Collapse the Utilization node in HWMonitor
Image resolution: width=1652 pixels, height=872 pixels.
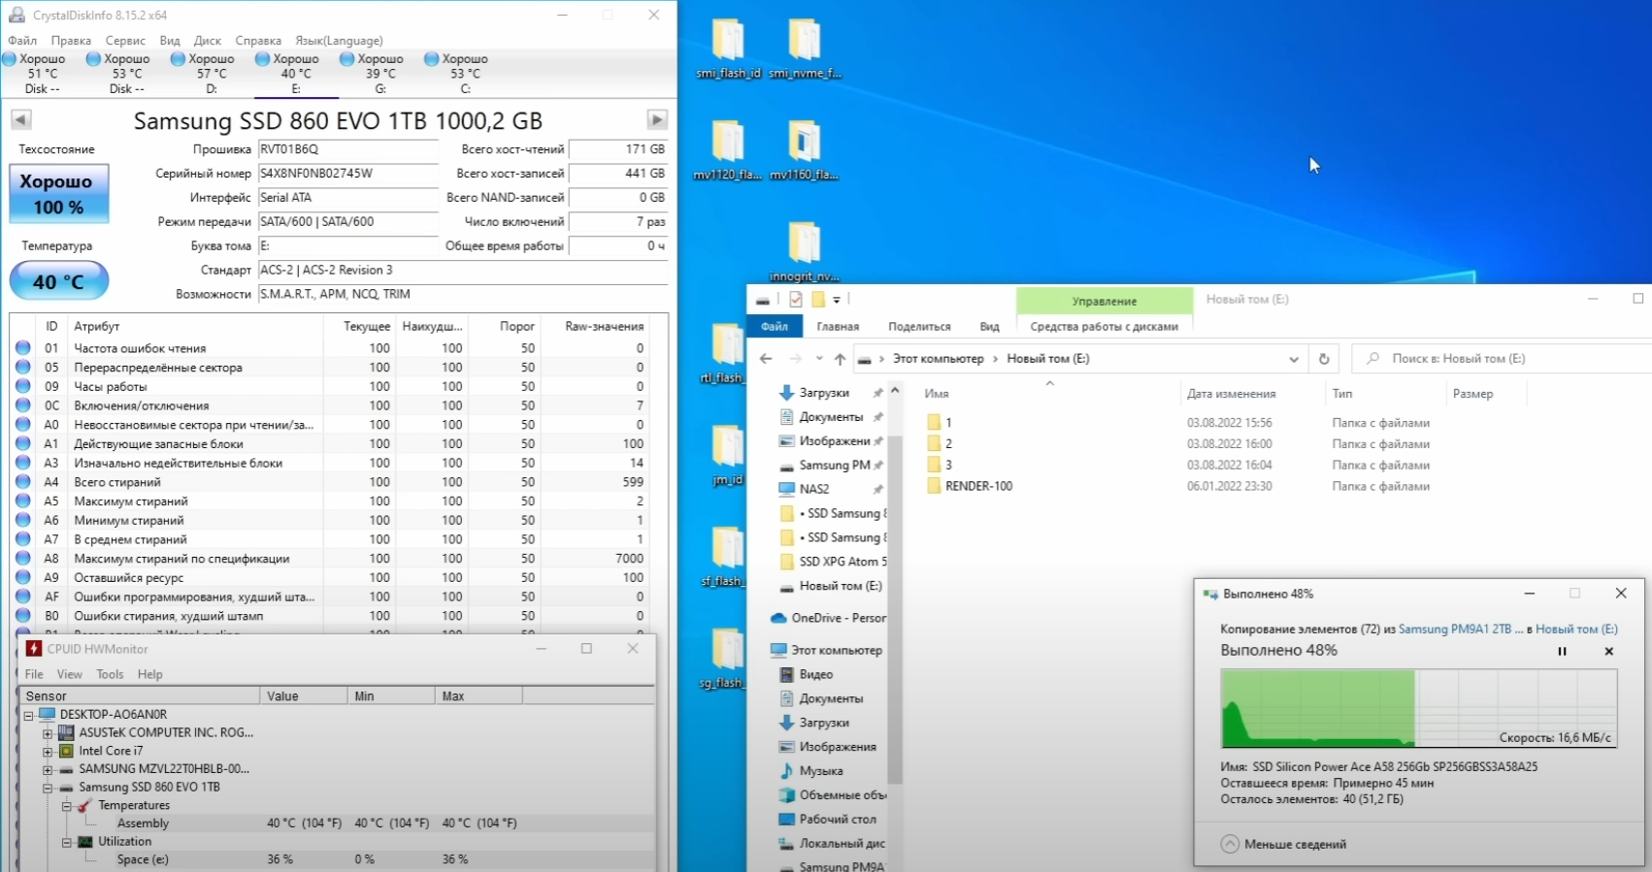point(67,842)
